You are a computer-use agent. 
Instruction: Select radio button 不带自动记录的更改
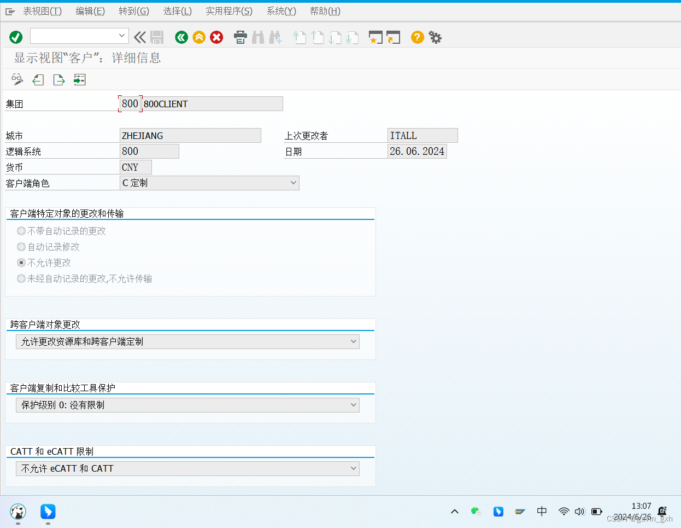pos(21,231)
